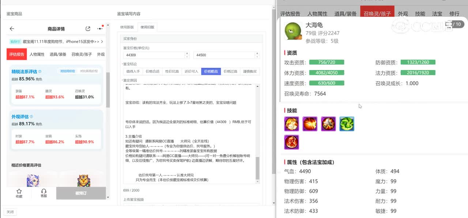Click the first skill icon under 技能
468x218 pixels.
click(x=291, y=124)
